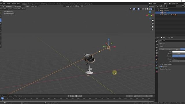Open the Scene properties tab icon

(157, 53)
